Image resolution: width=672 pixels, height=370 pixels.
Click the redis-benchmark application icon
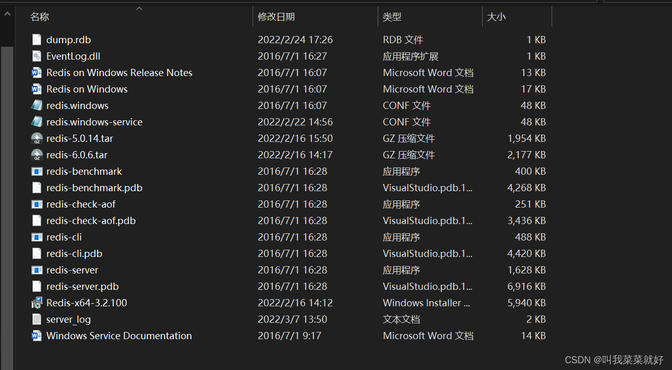click(x=37, y=171)
